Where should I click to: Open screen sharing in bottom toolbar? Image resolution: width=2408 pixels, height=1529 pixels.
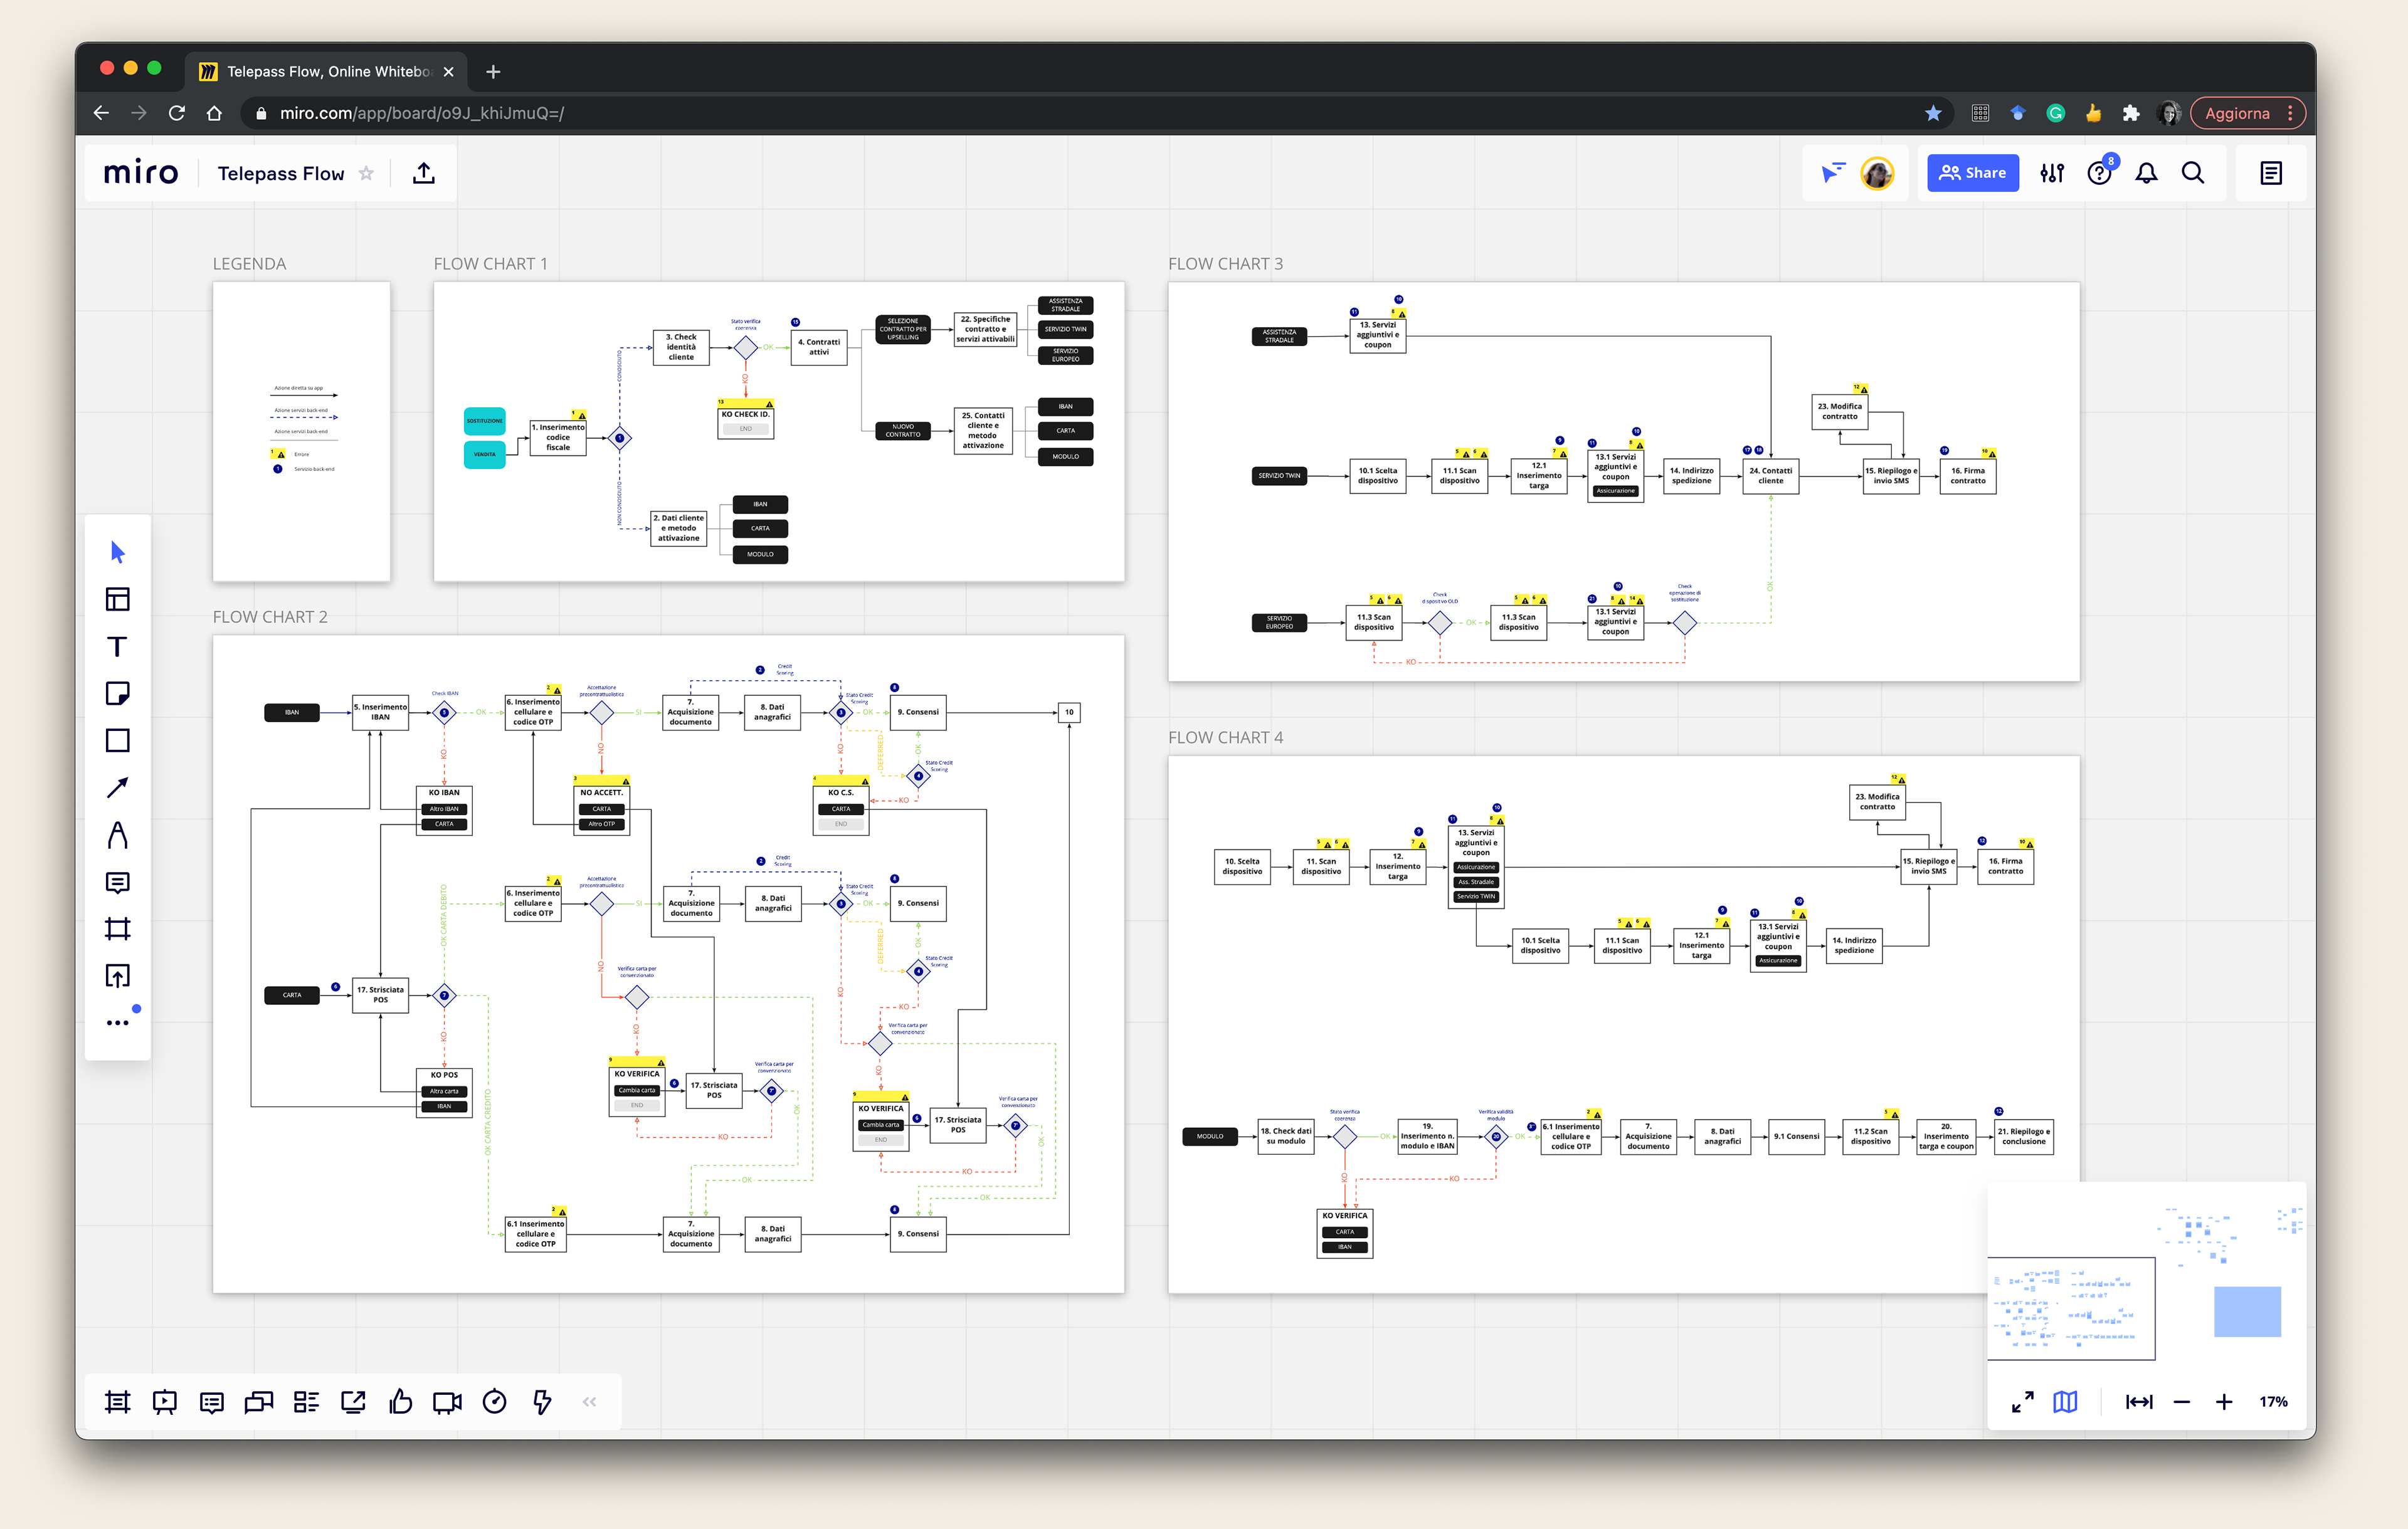pyautogui.click(x=353, y=1402)
